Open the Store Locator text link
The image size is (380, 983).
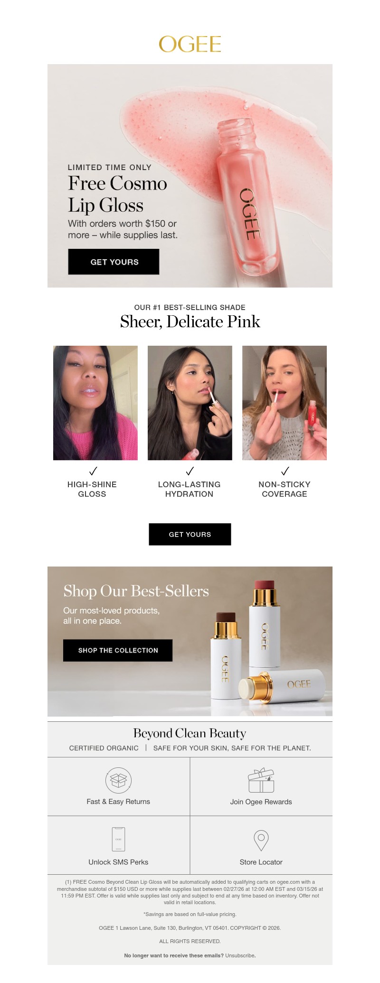tap(261, 862)
